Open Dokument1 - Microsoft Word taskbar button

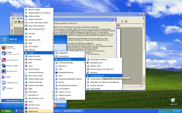[x=73, y=111]
